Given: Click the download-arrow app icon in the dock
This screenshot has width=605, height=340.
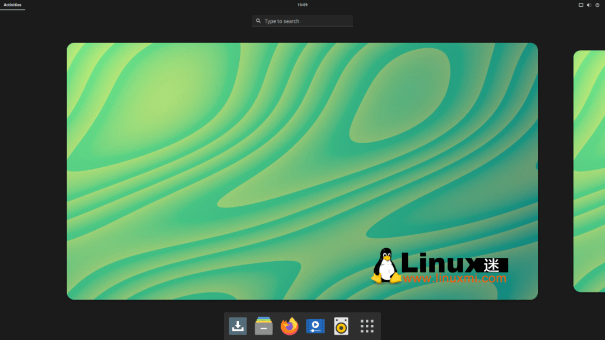Looking at the screenshot, I should [x=238, y=325].
